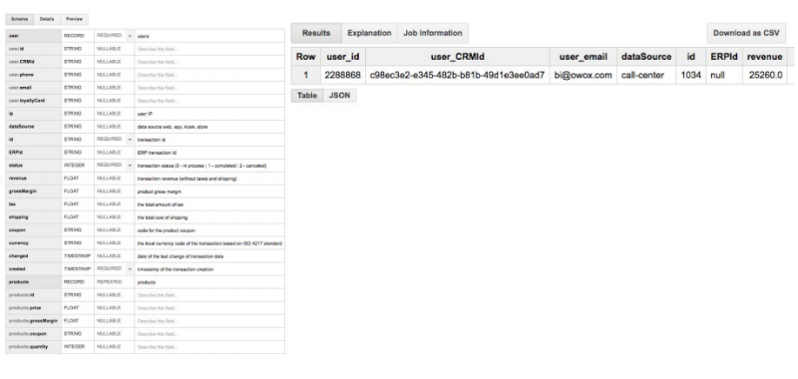Screen dimensions: 798x379
Task: Open mode dropdown for status field row
Action: click(130, 166)
